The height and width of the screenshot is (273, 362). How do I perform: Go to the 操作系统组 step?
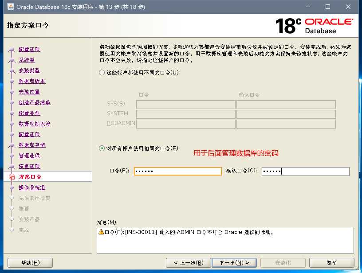[x=32, y=187]
